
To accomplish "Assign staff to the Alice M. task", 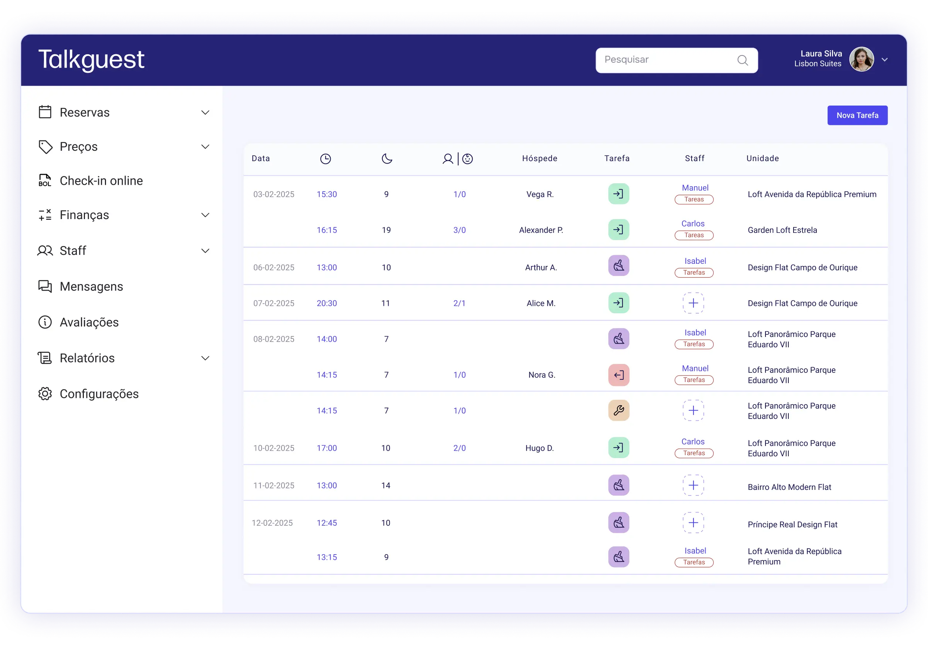I will (x=693, y=303).
